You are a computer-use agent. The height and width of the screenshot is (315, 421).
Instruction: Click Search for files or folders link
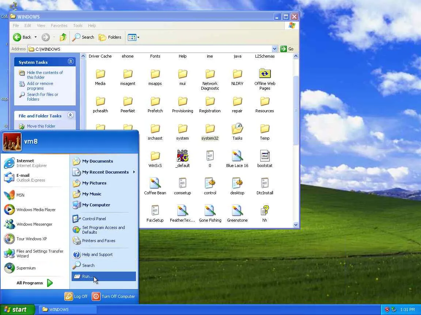coord(42,97)
